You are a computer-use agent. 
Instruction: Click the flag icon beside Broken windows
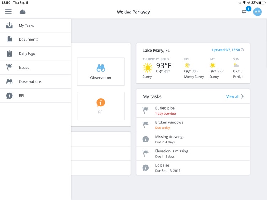click(x=146, y=125)
